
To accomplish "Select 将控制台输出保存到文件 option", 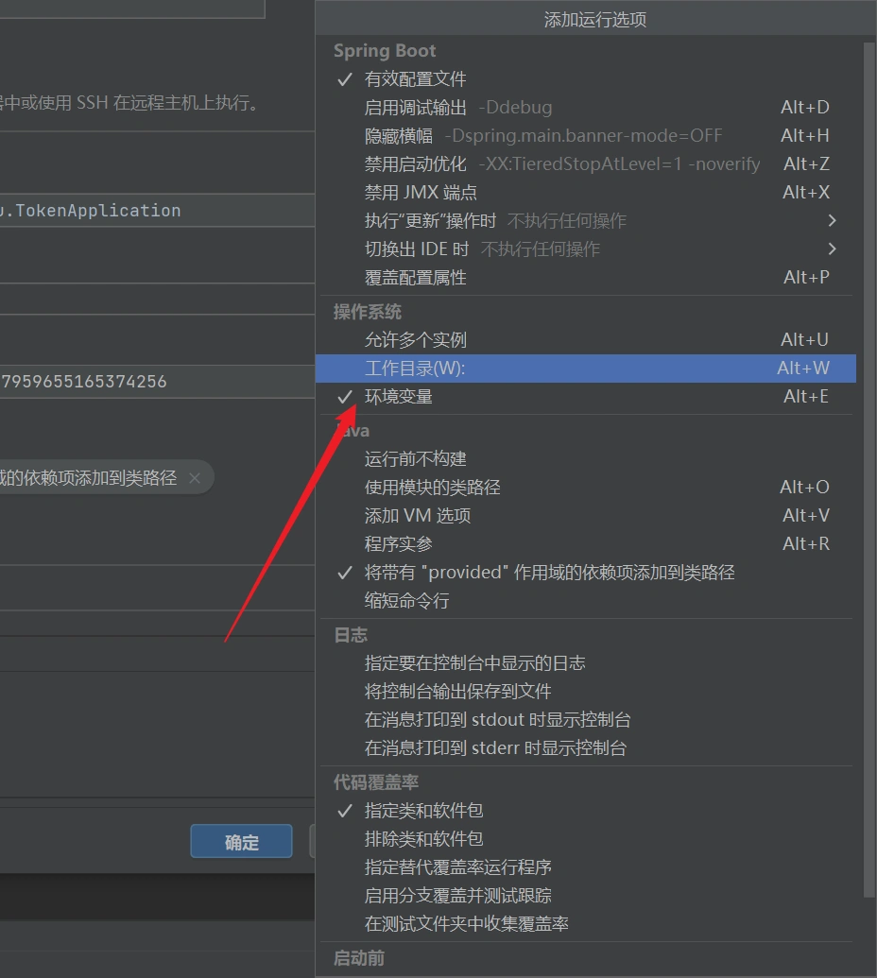I will [457, 692].
